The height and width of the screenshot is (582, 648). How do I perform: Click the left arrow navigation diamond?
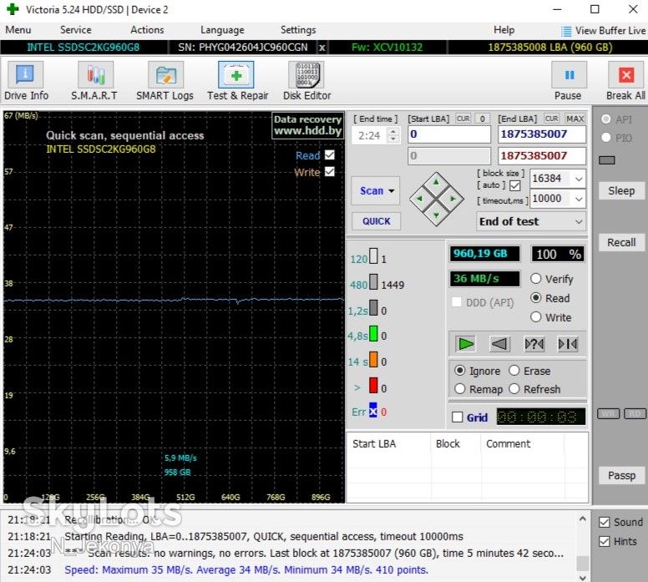pos(420,199)
